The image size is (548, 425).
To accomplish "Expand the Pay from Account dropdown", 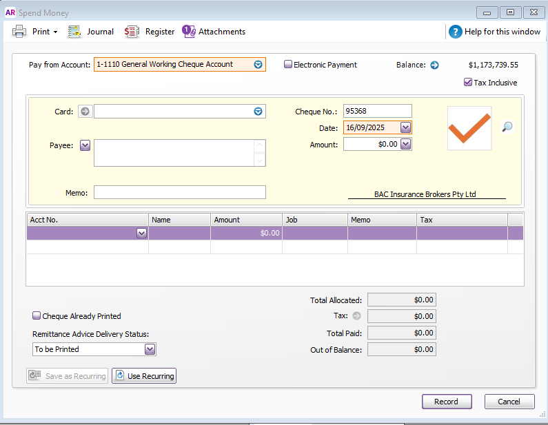I will [258, 65].
